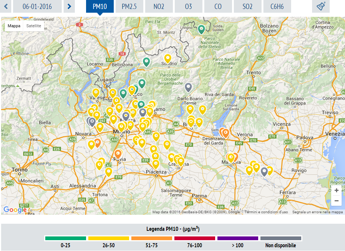This screenshot has width=345, height=251.
Task: Click the Milano city label
Action: click(122, 131)
